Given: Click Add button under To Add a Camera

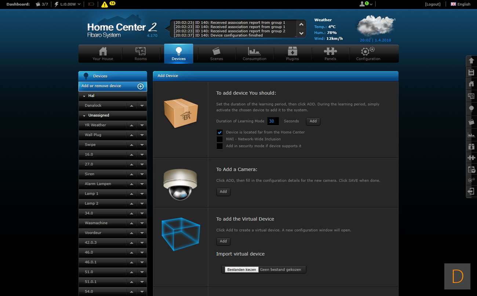Looking at the screenshot, I should [x=223, y=192].
